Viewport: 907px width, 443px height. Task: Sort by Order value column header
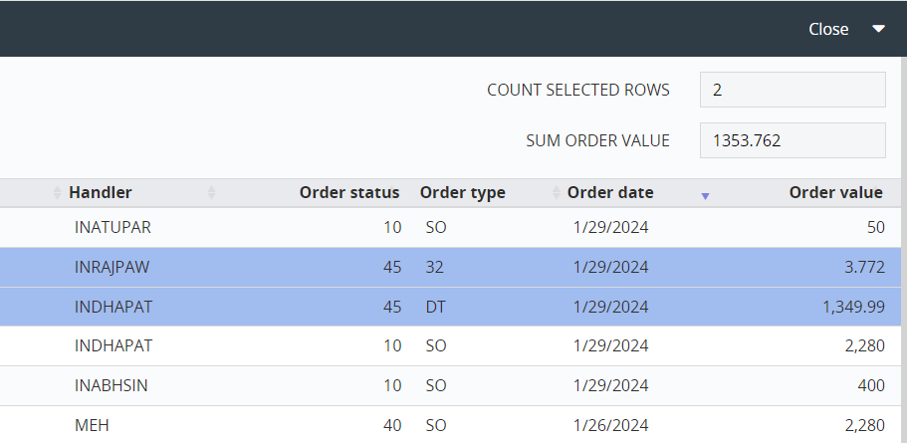836,192
